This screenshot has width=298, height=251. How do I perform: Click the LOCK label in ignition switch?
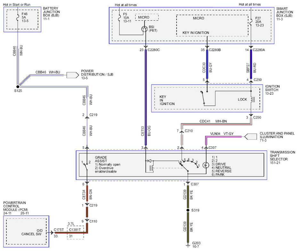[242, 100]
